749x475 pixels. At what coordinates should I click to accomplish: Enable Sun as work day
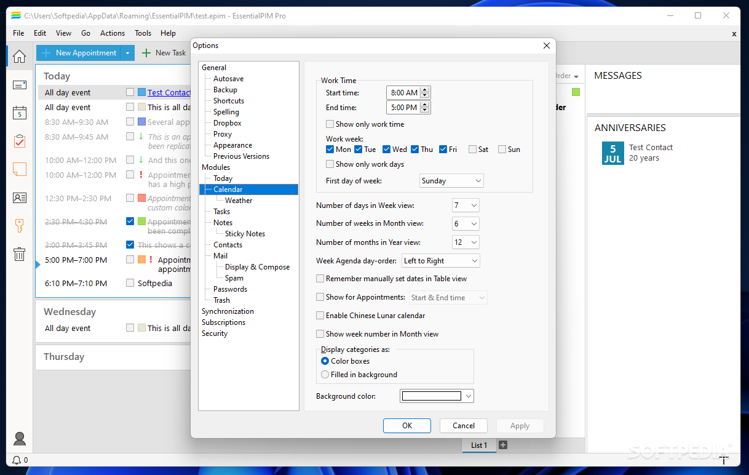[x=502, y=150]
